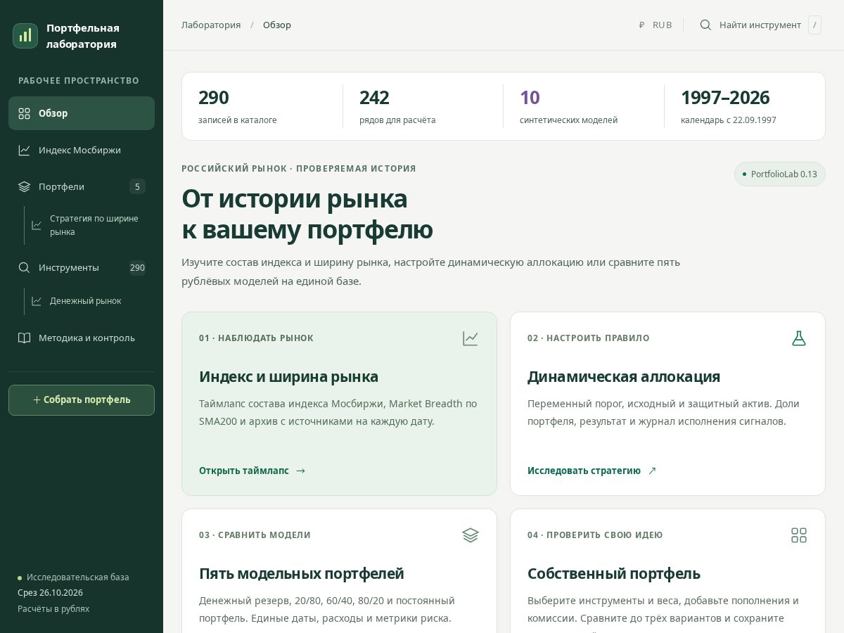Viewport: 844px width, 633px height.
Task: Click Расчёты в рублях footer text
Action: click(53, 608)
